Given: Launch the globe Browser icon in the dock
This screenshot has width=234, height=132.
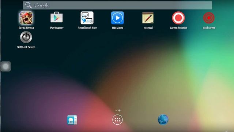Looking at the screenshot, I should 163,120.
